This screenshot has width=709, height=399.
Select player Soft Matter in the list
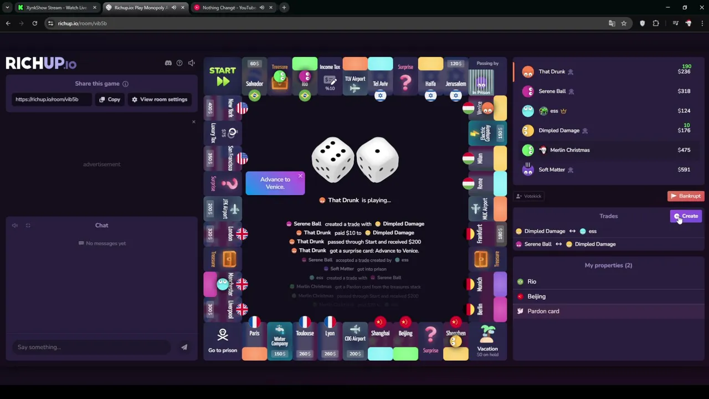pos(608,170)
